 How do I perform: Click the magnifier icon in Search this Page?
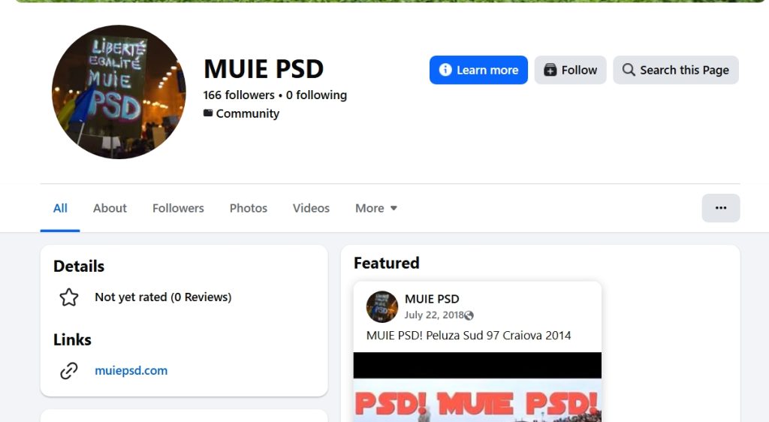pyautogui.click(x=629, y=70)
